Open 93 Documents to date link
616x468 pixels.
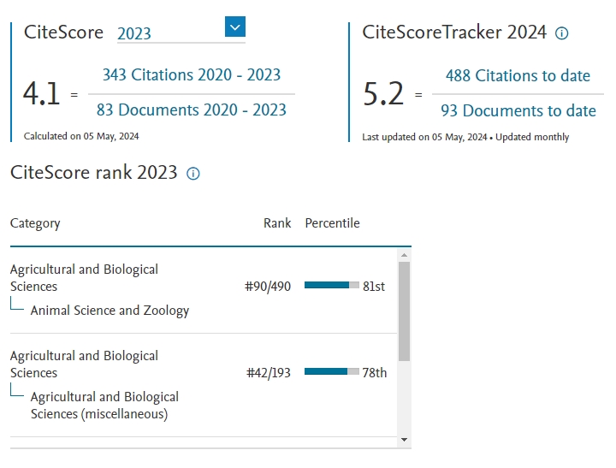pyautogui.click(x=518, y=111)
